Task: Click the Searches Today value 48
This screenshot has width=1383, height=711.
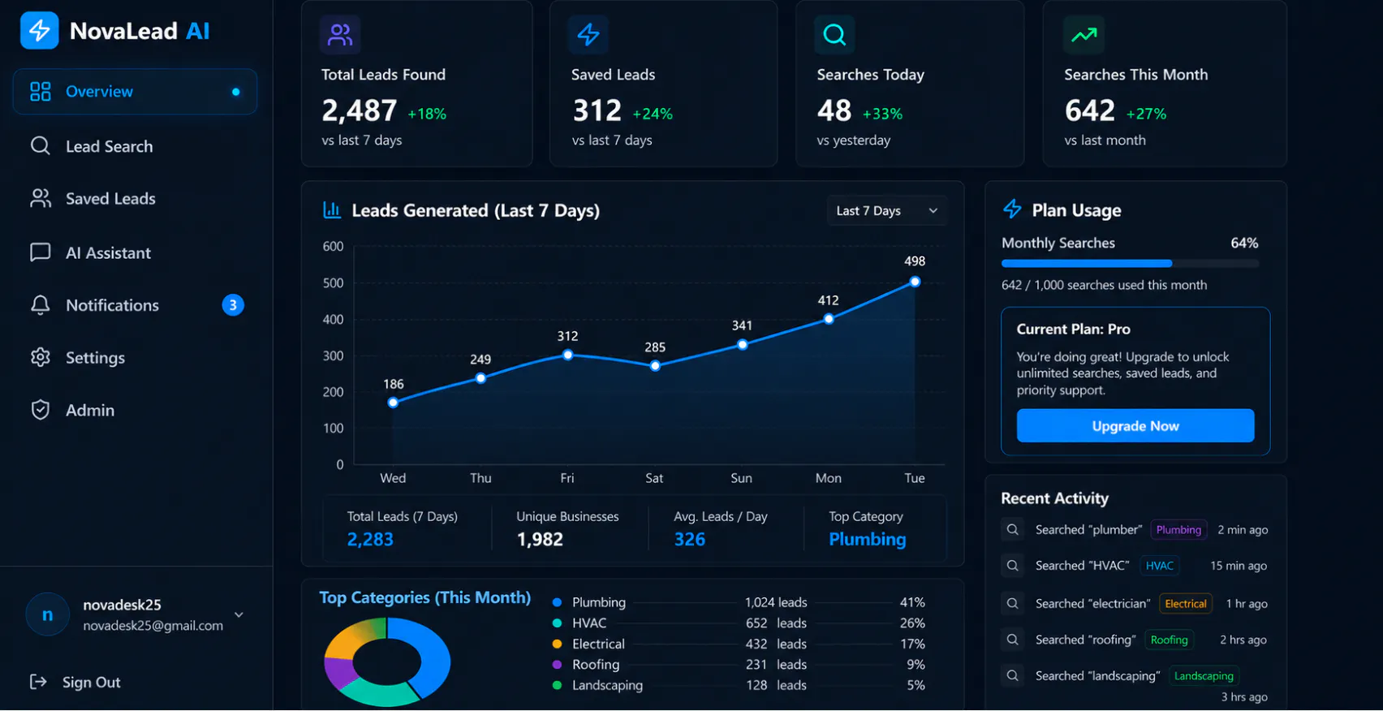Action: pyautogui.click(x=834, y=110)
